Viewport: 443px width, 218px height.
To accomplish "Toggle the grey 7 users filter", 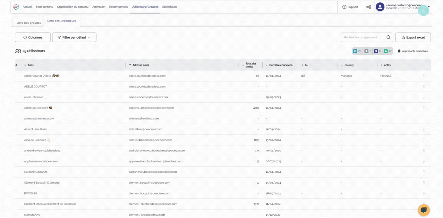I will pos(367,51).
